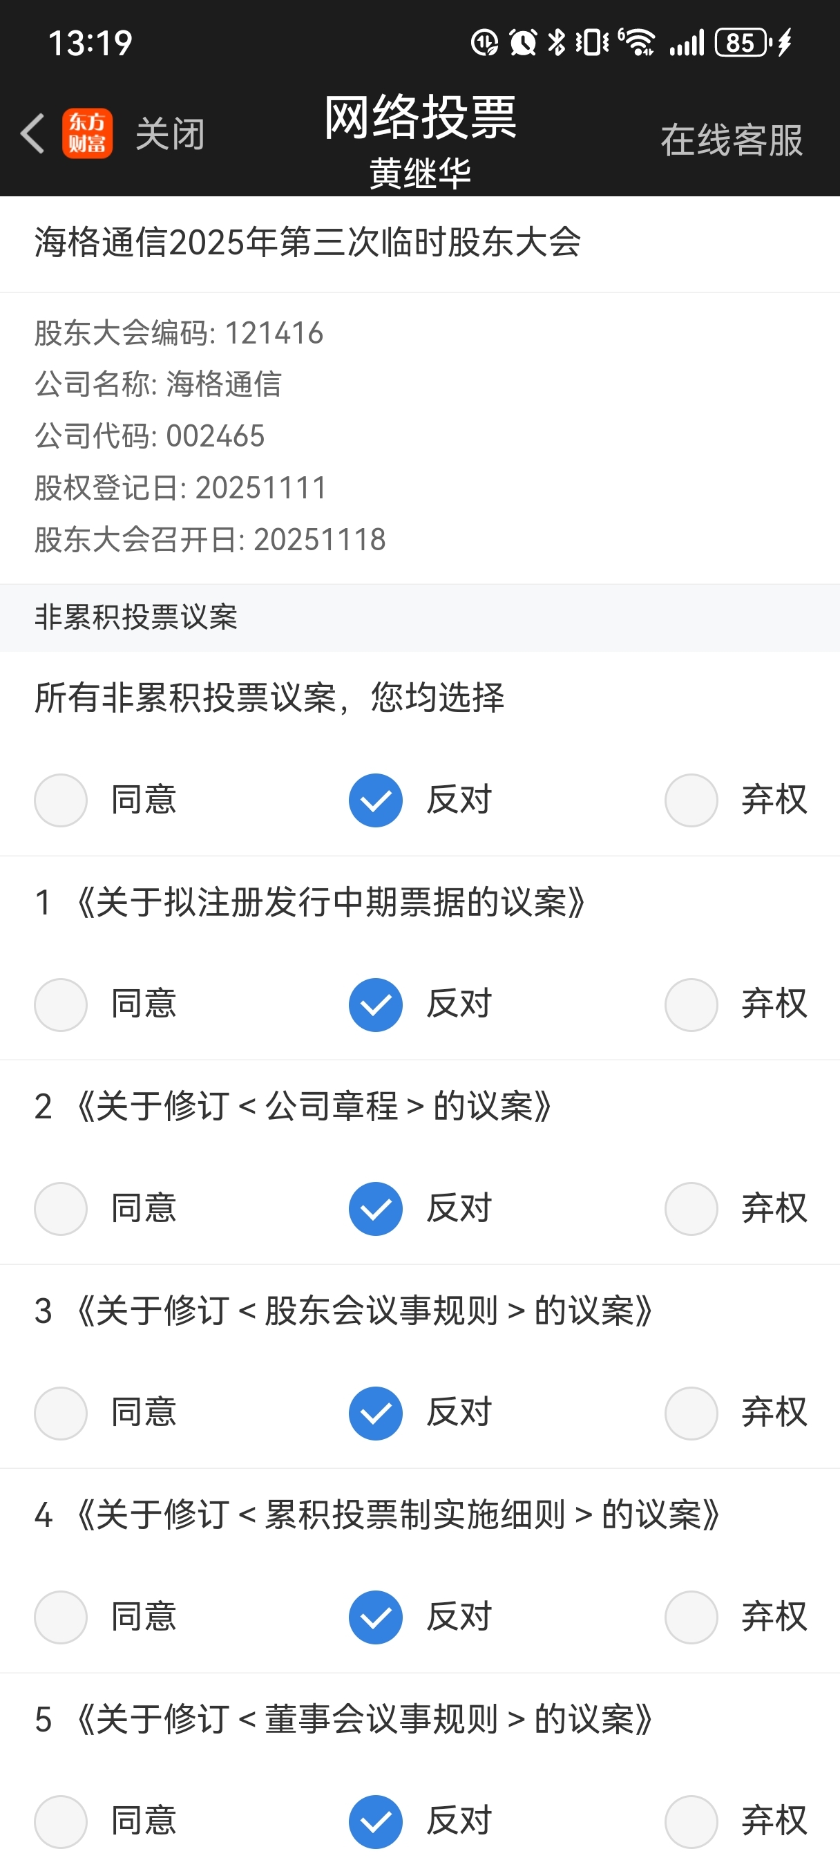Tap the cellular signal strength icon
This screenshot has height=1858, width=840.
[x=687, y=43]
